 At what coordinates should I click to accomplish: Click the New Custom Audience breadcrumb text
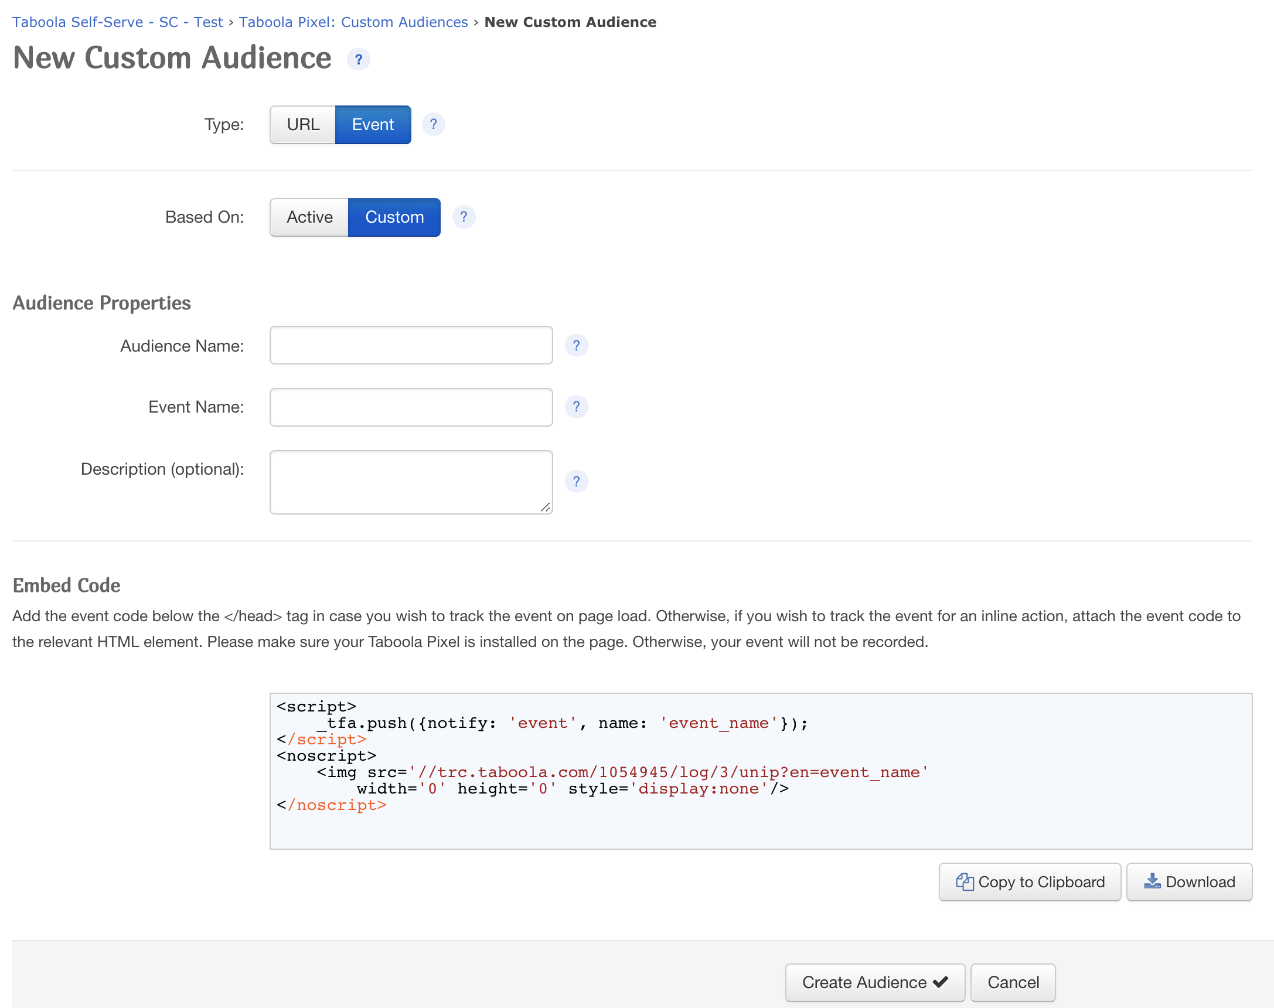[570, 22]
